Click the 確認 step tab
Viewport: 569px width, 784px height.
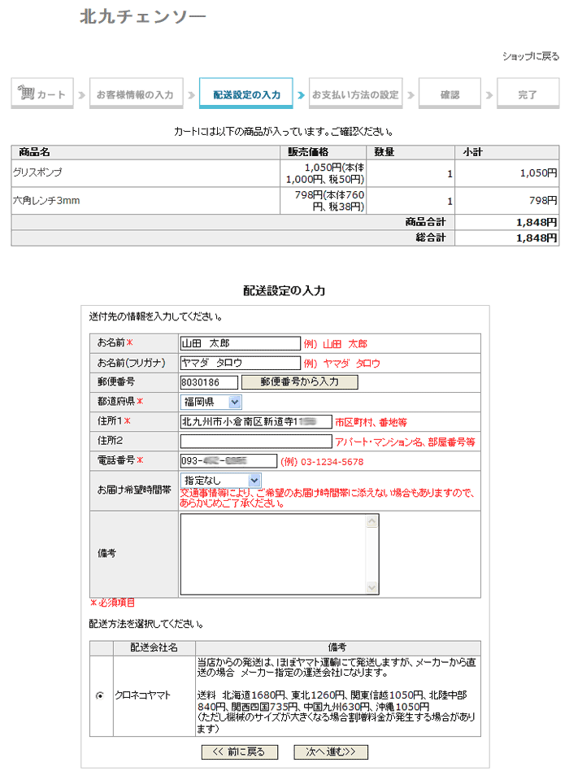coord(450,94)
